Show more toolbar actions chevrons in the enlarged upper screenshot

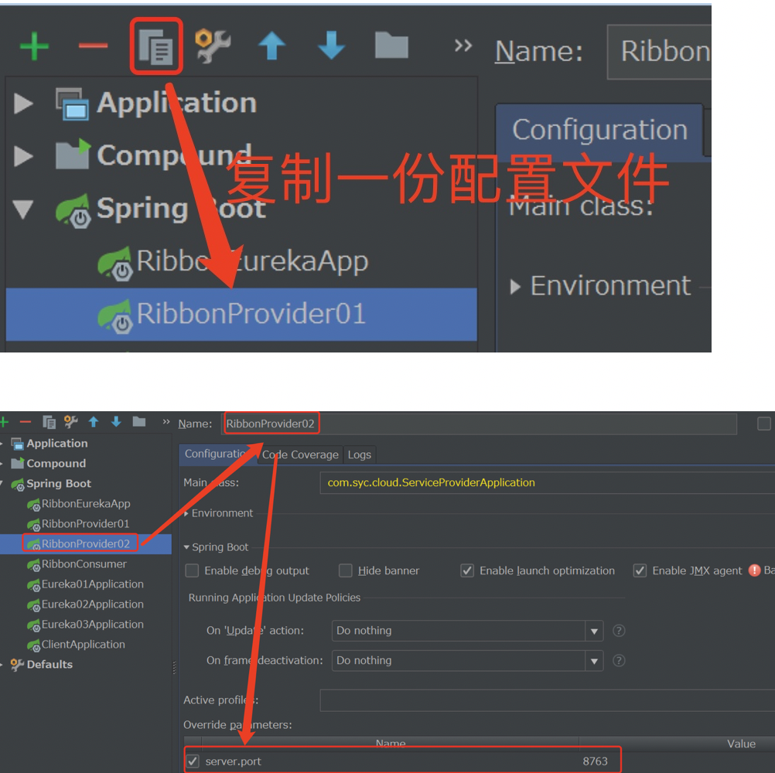click(x=463, y=46)
